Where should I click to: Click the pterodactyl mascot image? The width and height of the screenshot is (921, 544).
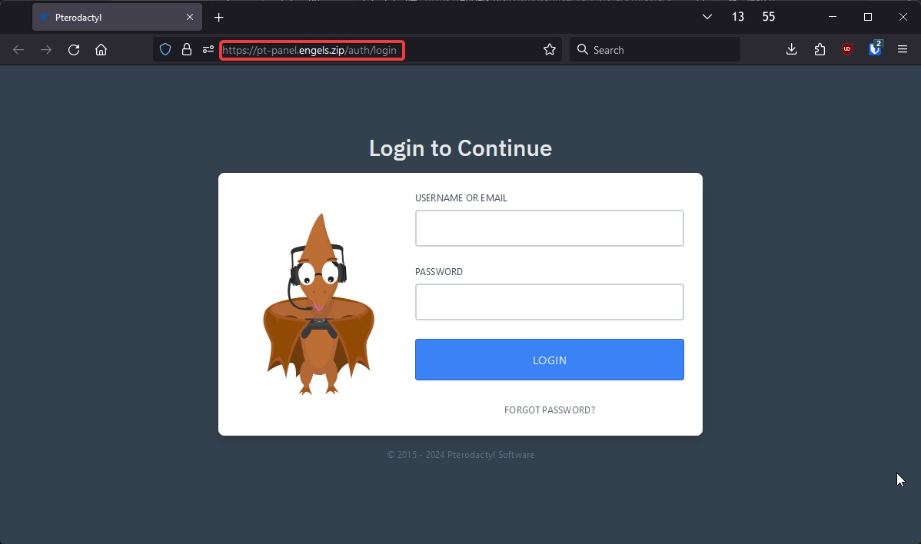(x=318, y=304)
